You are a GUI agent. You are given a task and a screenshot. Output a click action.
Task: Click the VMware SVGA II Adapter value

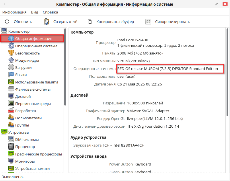coord(148,111)
